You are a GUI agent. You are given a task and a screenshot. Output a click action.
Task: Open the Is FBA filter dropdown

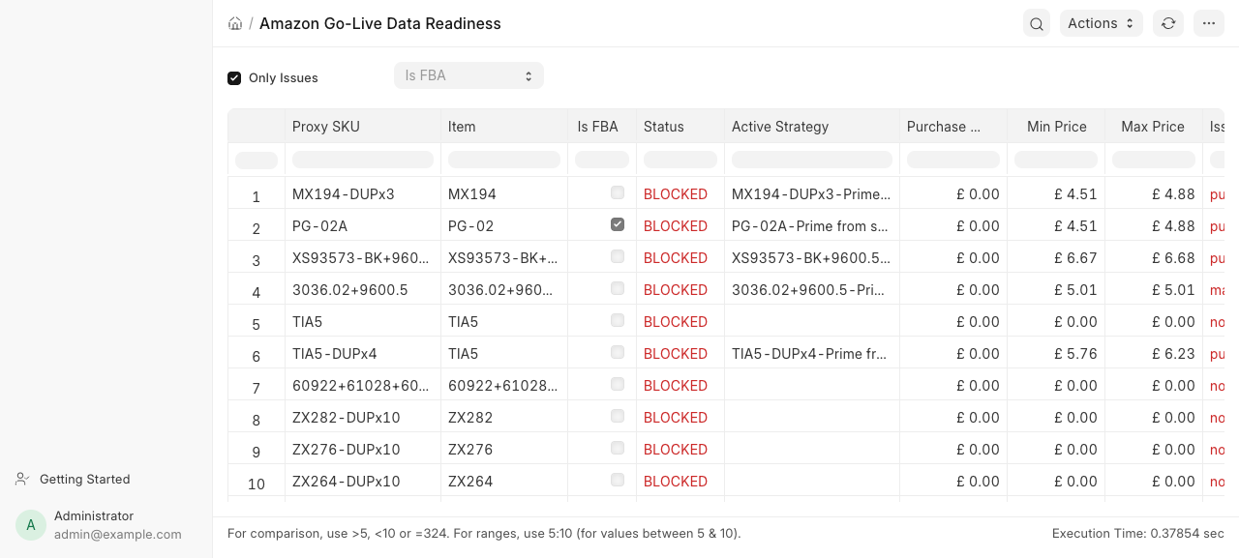click(468, 75)
